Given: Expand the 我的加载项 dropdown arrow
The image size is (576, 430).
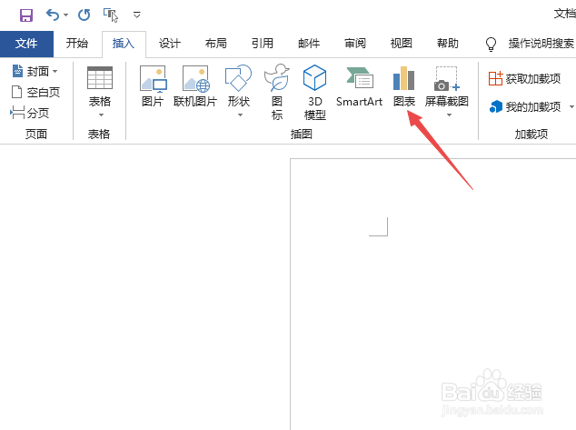Looking at the screenshot, I should (x=571, y=107).
